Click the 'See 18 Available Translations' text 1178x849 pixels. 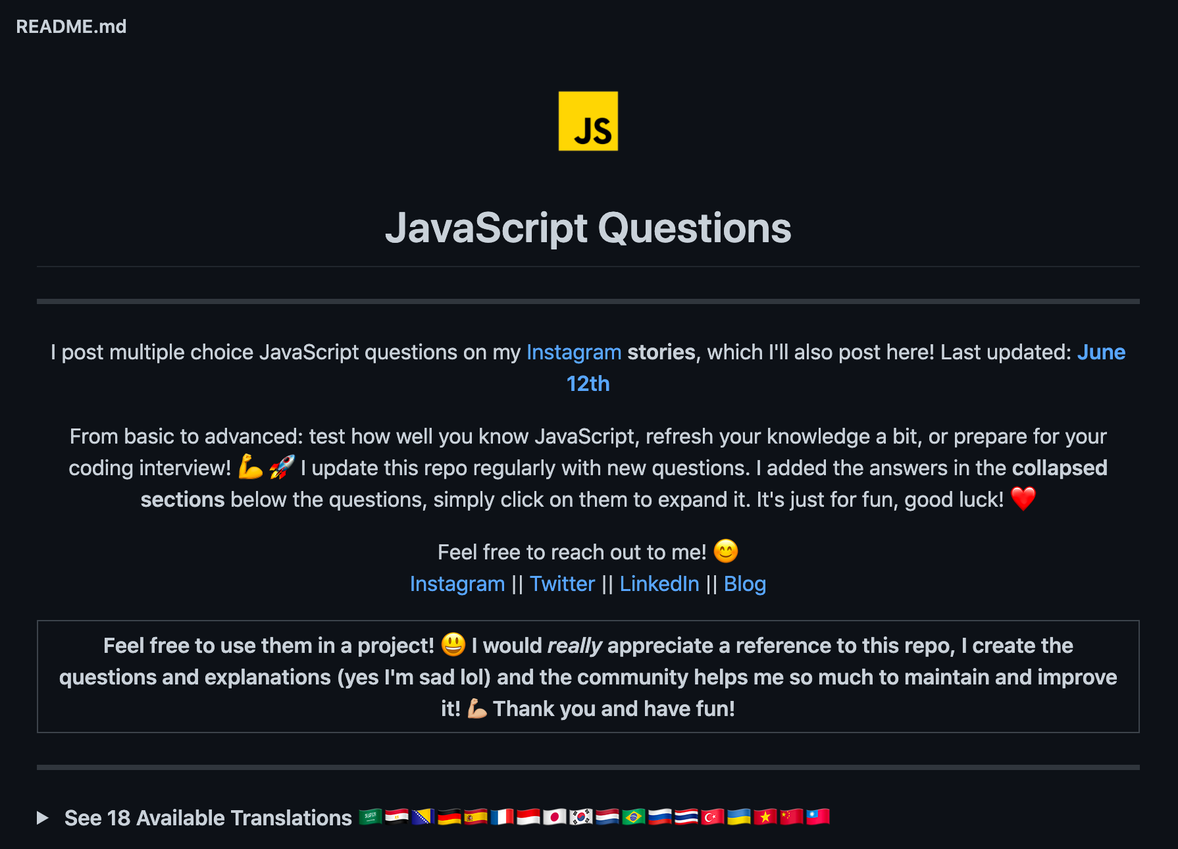click(208, 818)
